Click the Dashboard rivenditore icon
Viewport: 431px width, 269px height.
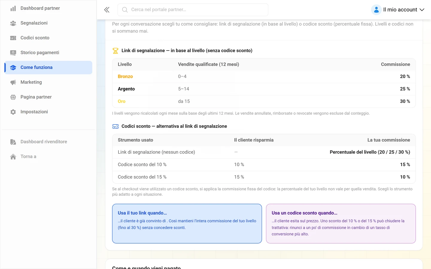click(13, 142)
